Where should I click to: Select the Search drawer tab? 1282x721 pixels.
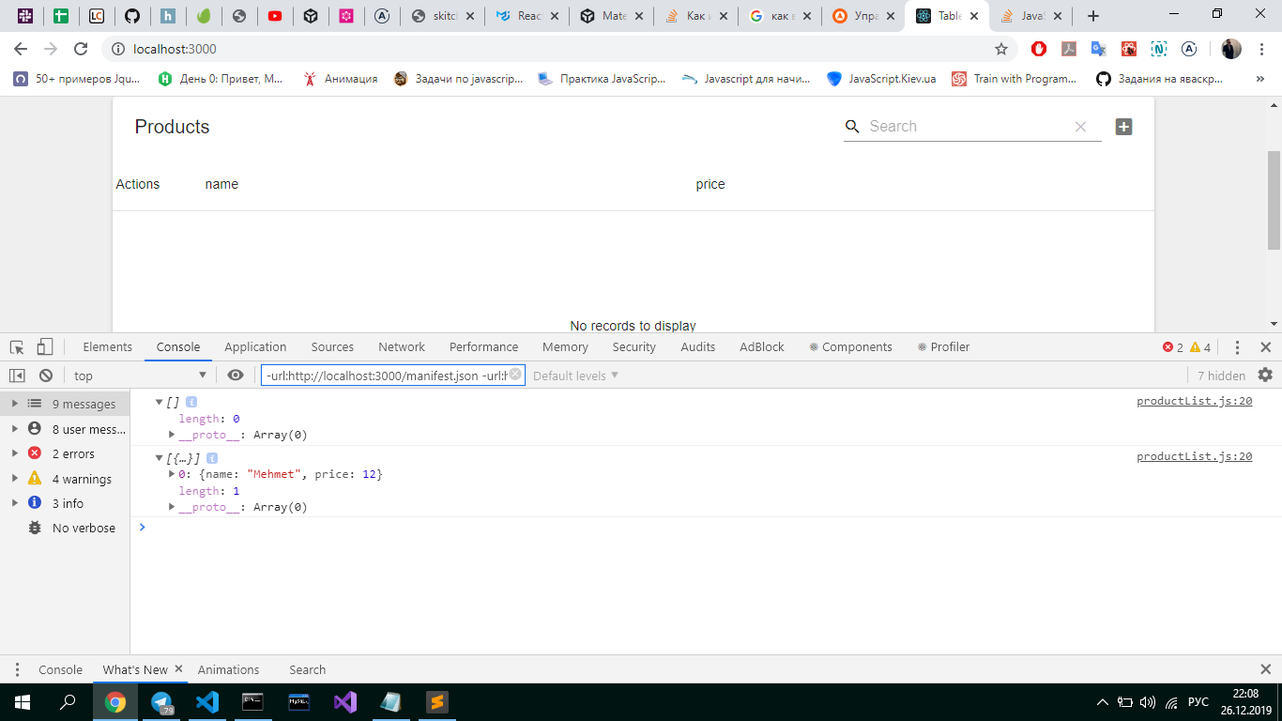pos(308,669)
